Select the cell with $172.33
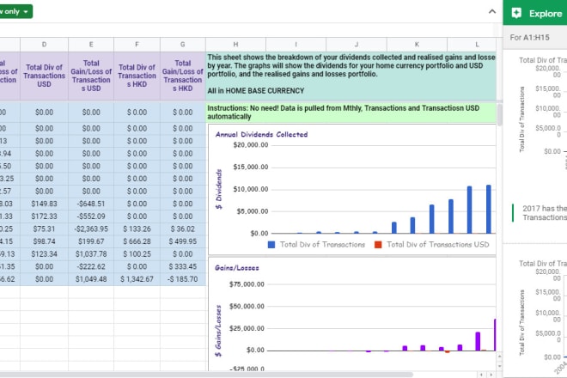 [44, 216]
